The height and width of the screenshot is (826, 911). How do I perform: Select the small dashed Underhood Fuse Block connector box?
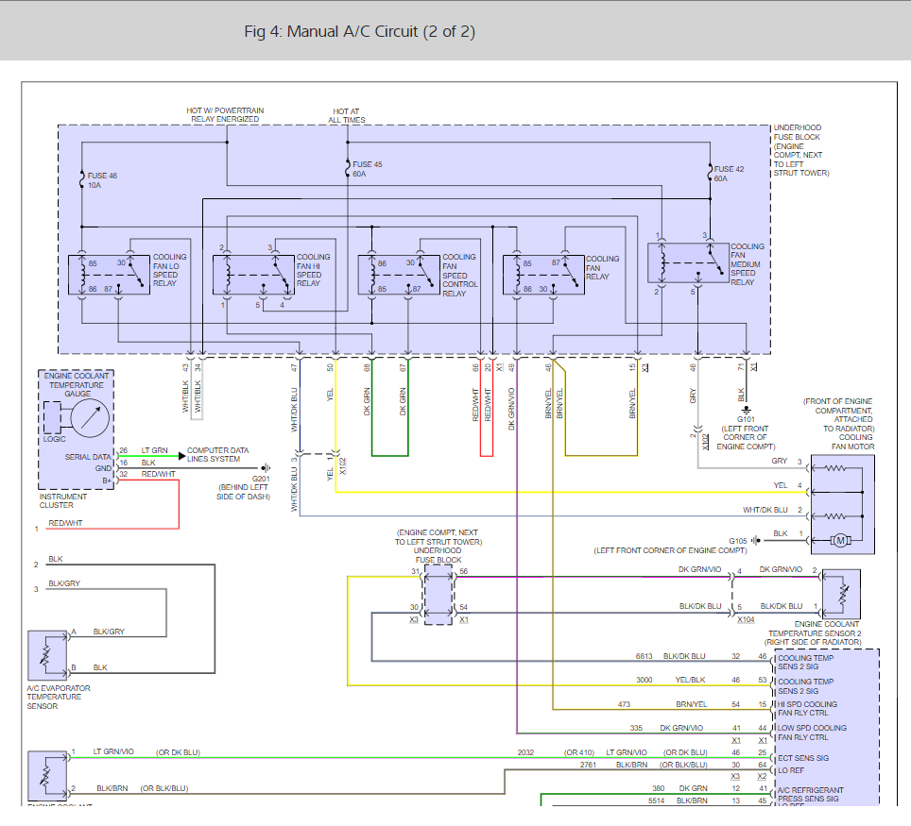point(438,595)
